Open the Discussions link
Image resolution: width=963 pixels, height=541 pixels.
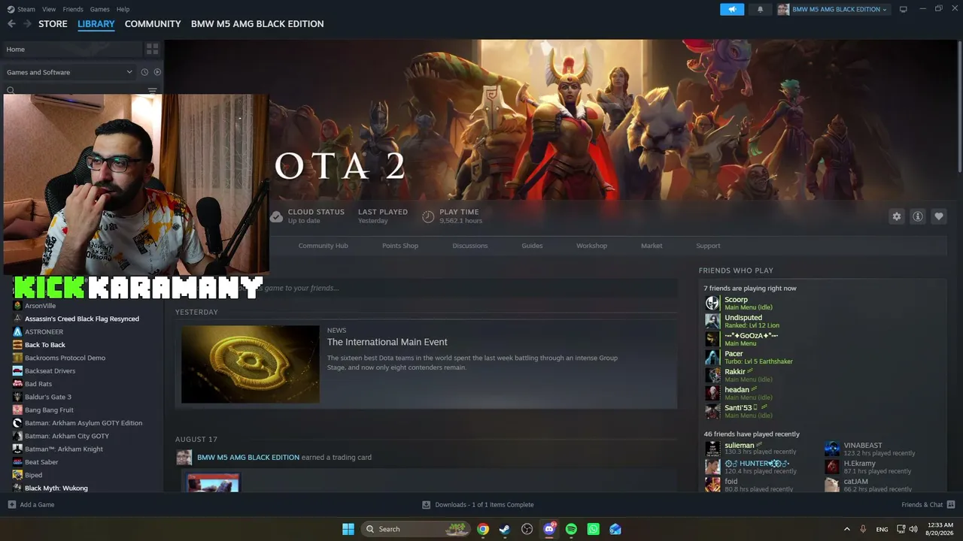pyautogui.click(x=470, y=246)
